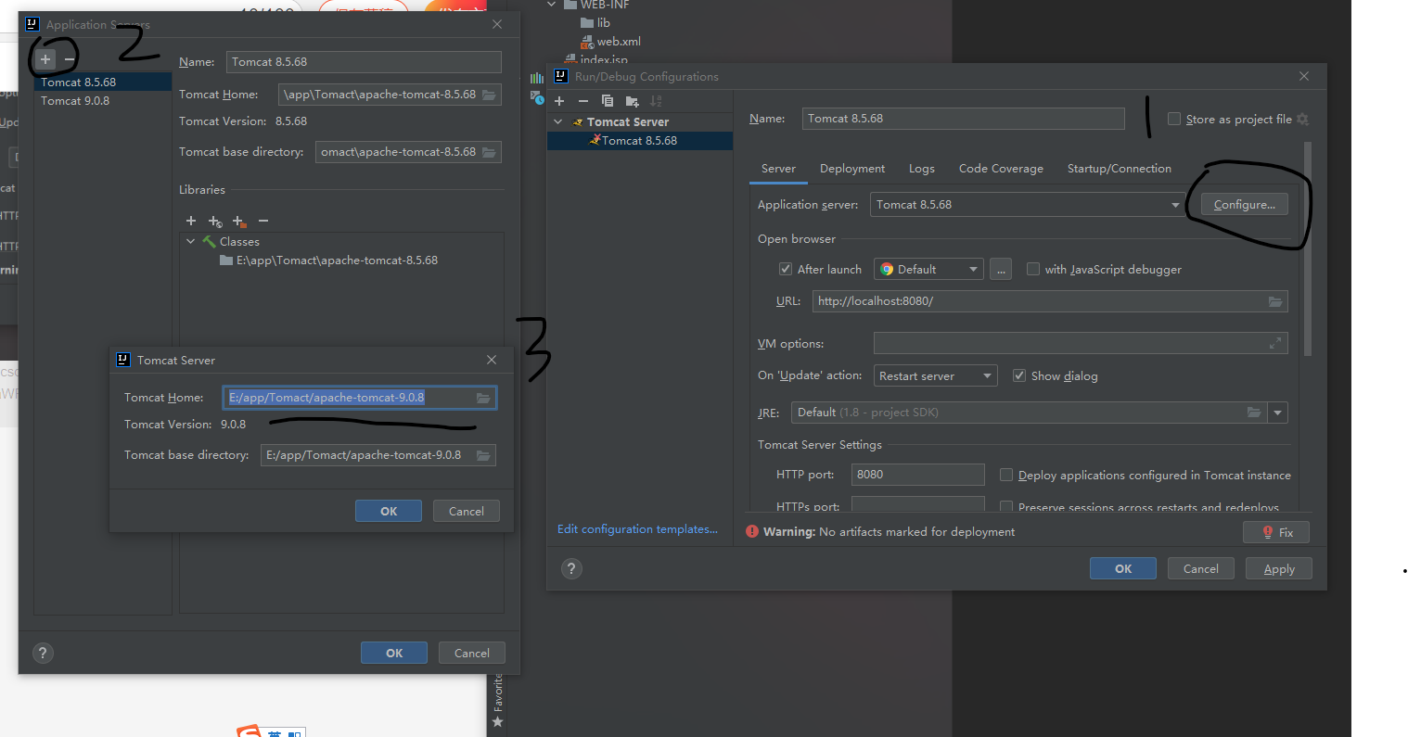Open Edit configuration templates link
Screen dimensions: 1408x737
637,529
